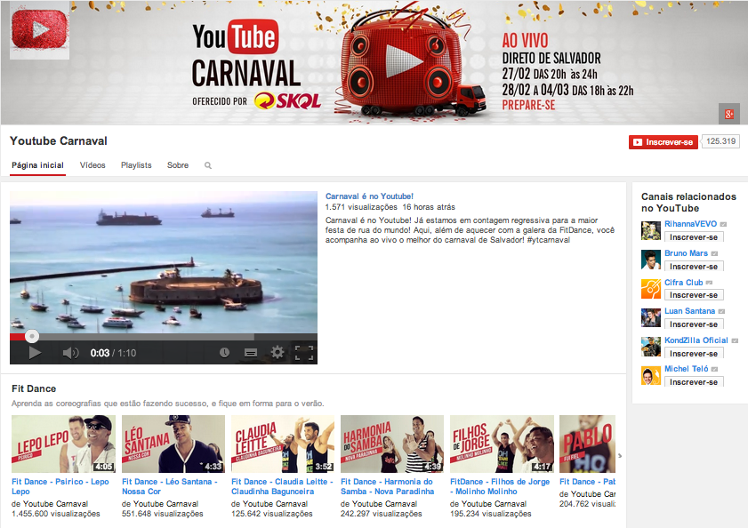The height and width of the screenshot is (528, 748).
Task: Switch to the Vídeos tab
Action: pyautogui.click(x=92, y=165)
